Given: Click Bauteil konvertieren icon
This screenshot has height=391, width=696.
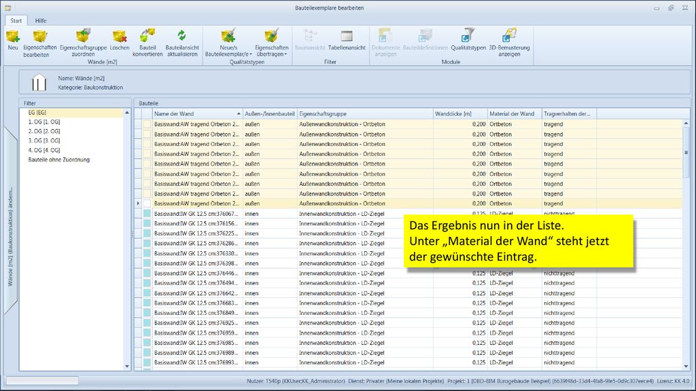Looking at the screenshot, I should click(x=147, y=36).
